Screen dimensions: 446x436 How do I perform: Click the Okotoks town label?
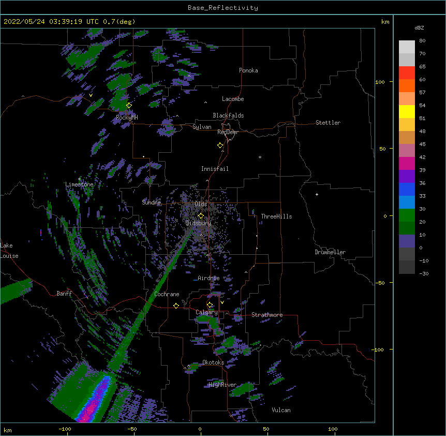point(213,362)
